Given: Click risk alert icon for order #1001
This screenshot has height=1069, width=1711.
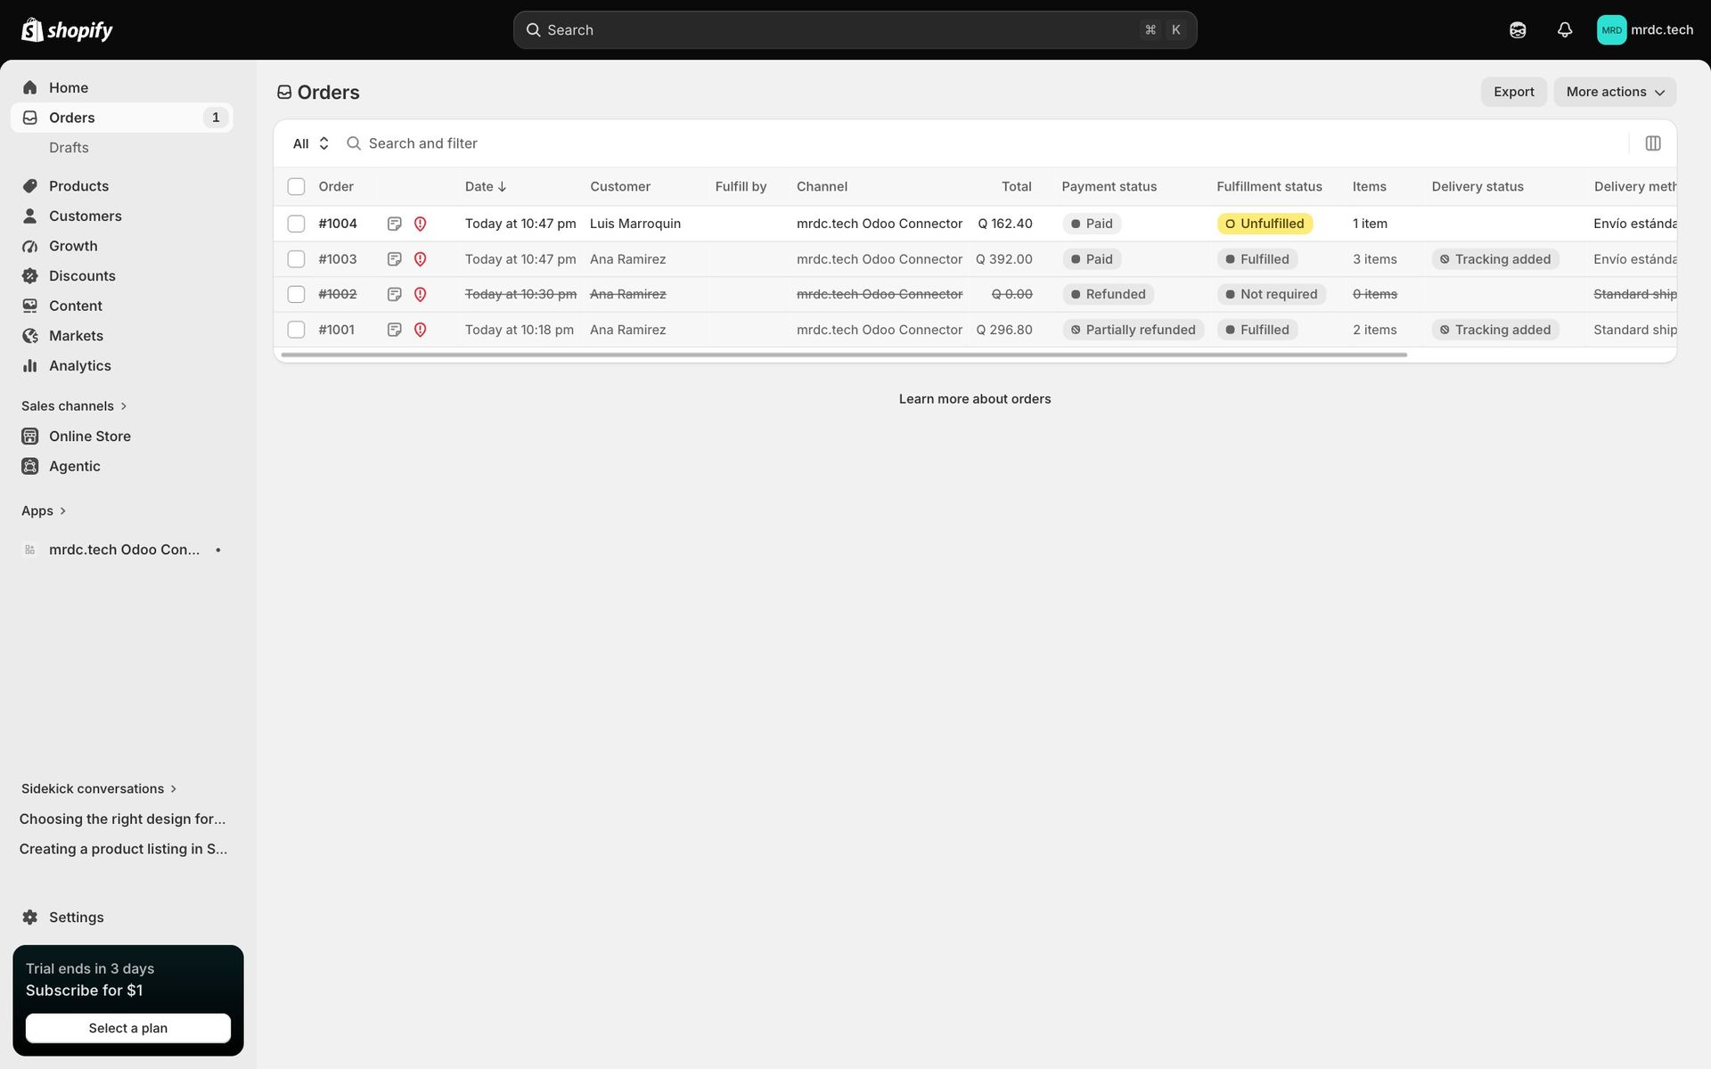Looking at the screenshot, I should tap(420, 330).
